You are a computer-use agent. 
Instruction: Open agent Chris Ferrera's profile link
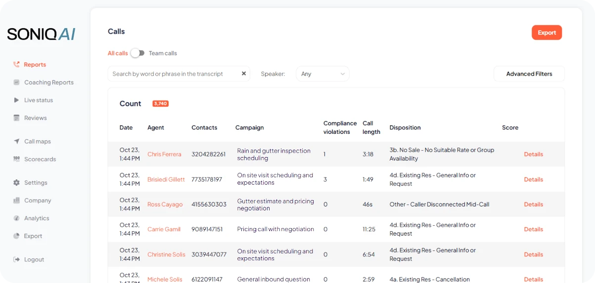pos(164,154)
